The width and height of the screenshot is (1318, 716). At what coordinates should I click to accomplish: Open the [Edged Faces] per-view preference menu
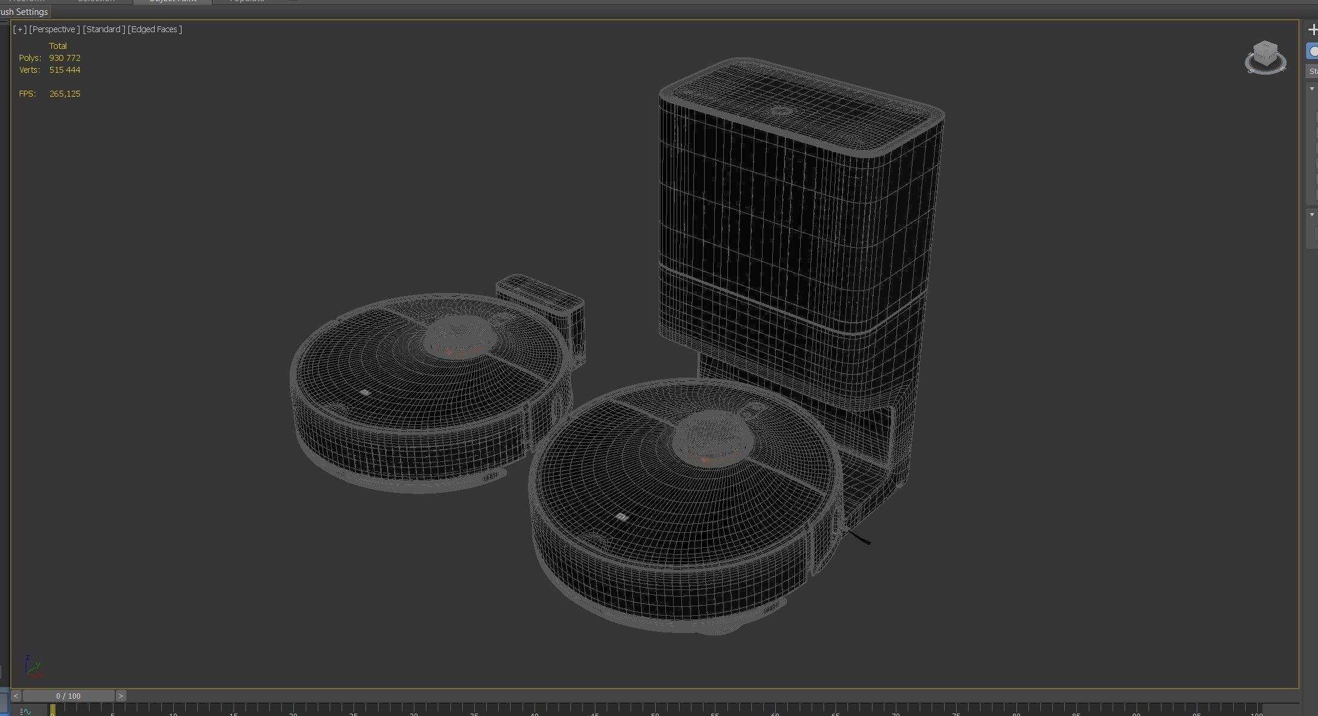click(155, 29)
